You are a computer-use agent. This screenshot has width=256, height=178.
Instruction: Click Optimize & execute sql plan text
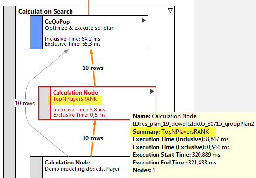[80, 28]
